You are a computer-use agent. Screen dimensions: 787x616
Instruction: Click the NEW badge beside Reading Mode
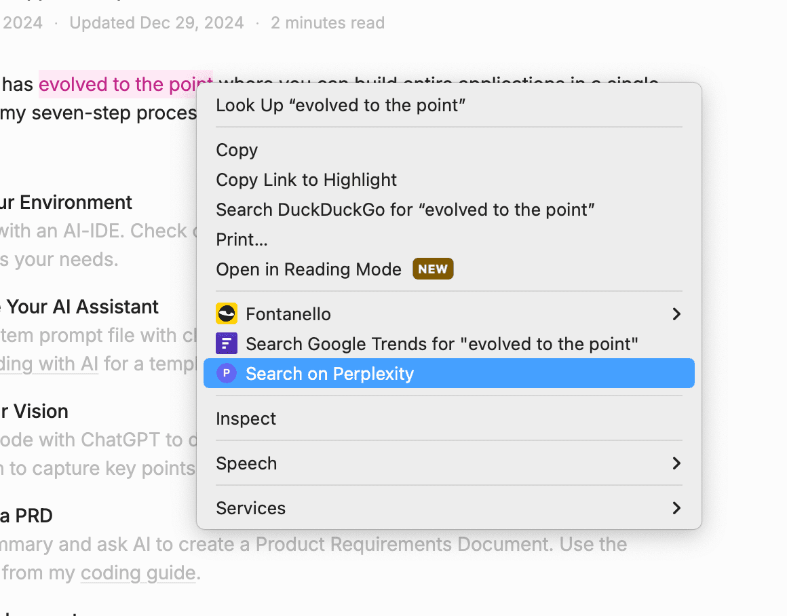433,269
